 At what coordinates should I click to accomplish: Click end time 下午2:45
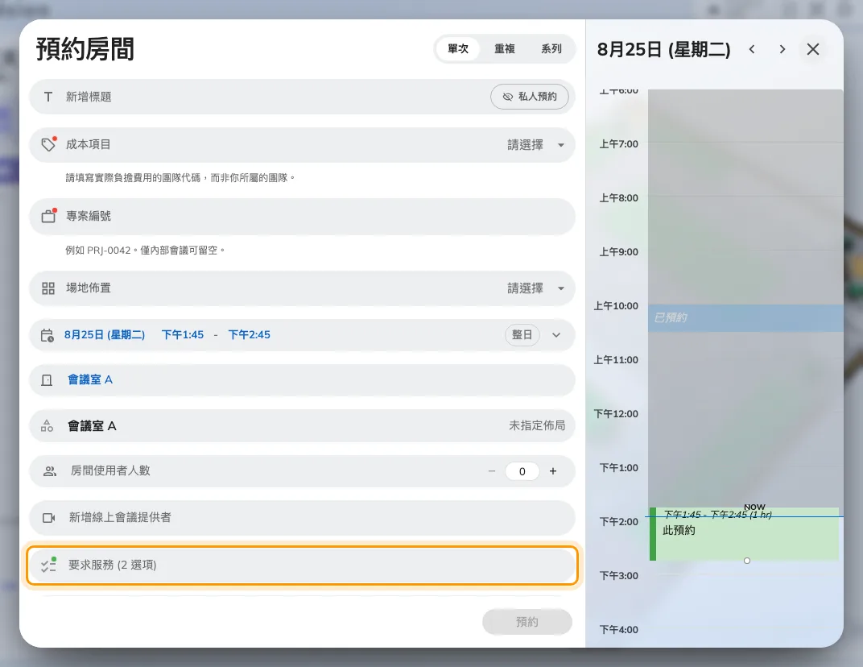[250, 335]
